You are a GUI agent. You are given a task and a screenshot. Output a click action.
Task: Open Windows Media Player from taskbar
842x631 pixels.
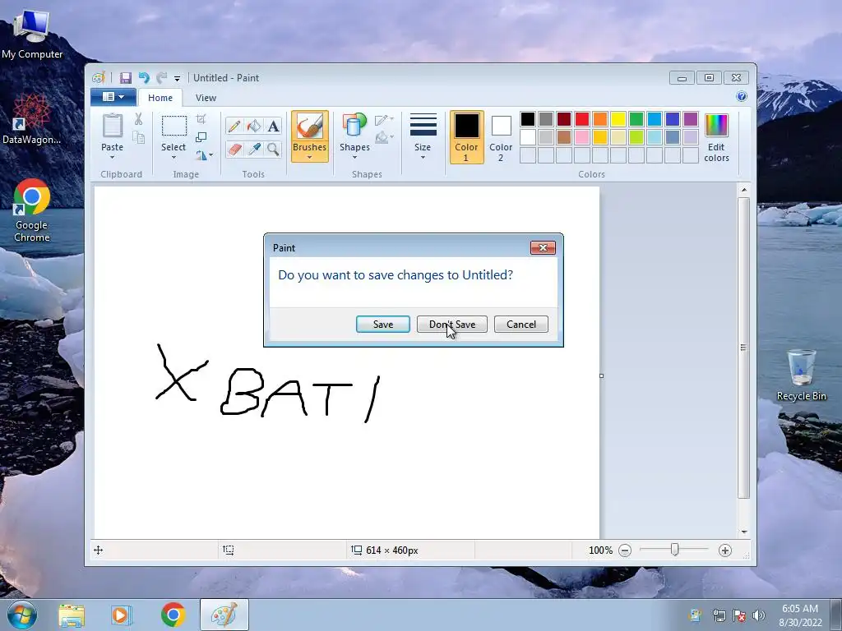click(122, 615)
